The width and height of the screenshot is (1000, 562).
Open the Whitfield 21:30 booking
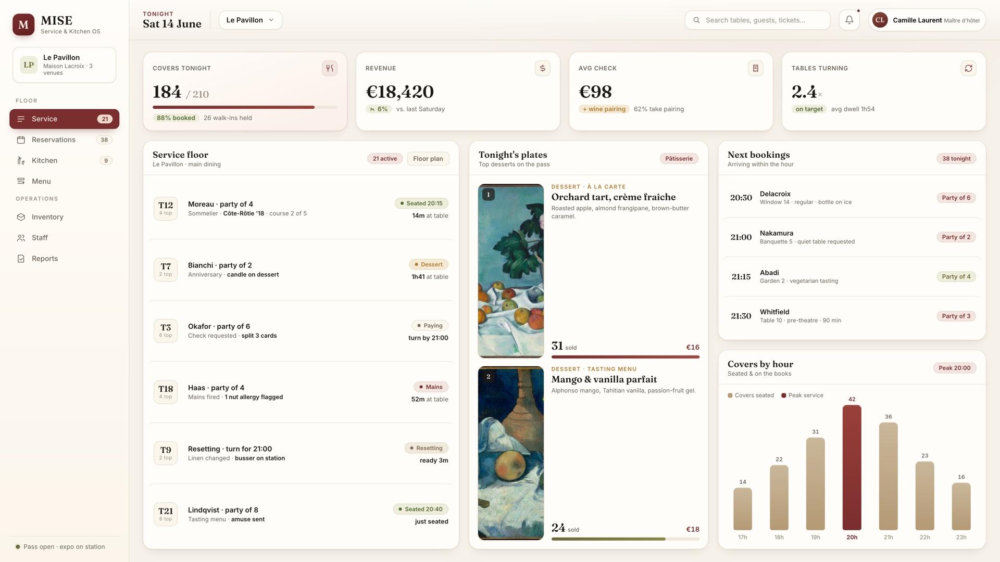pos(852,316)
